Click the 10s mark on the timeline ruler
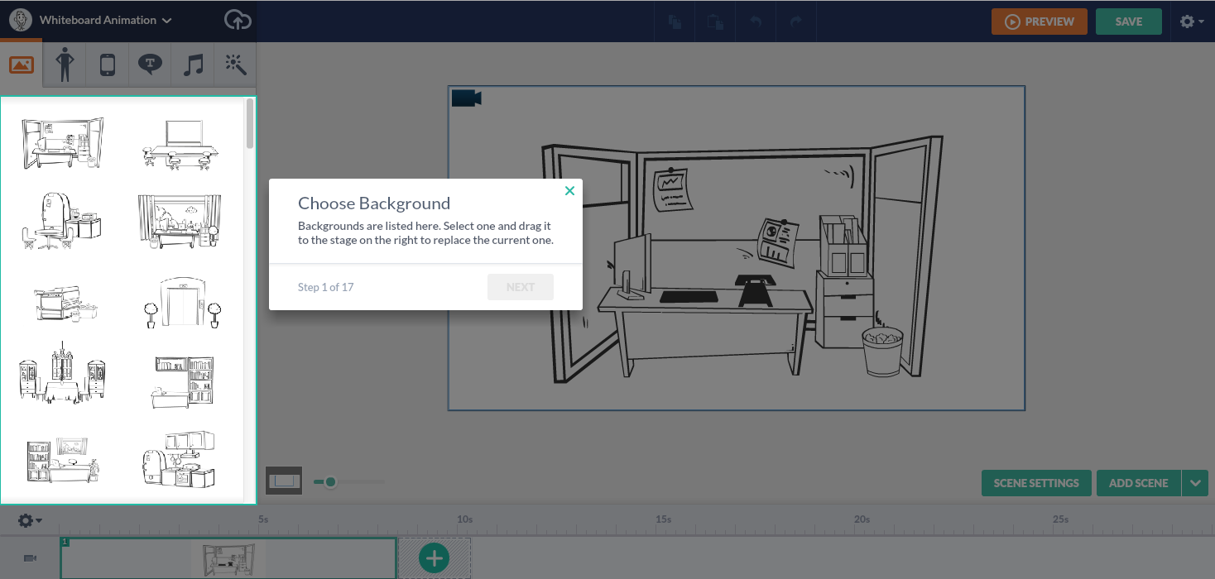 [x=465, y=519]
